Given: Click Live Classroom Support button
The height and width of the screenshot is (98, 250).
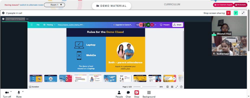Looking at the screenshot, I should tap(223, 5).
